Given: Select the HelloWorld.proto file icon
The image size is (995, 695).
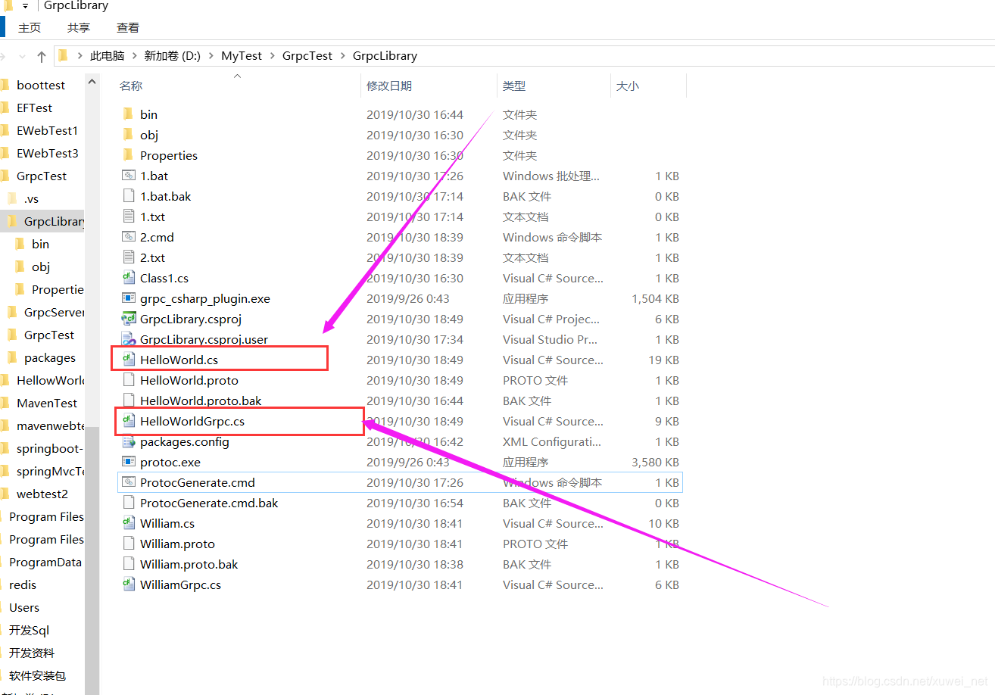Looking at the screenshot, I should coord(127,380).
